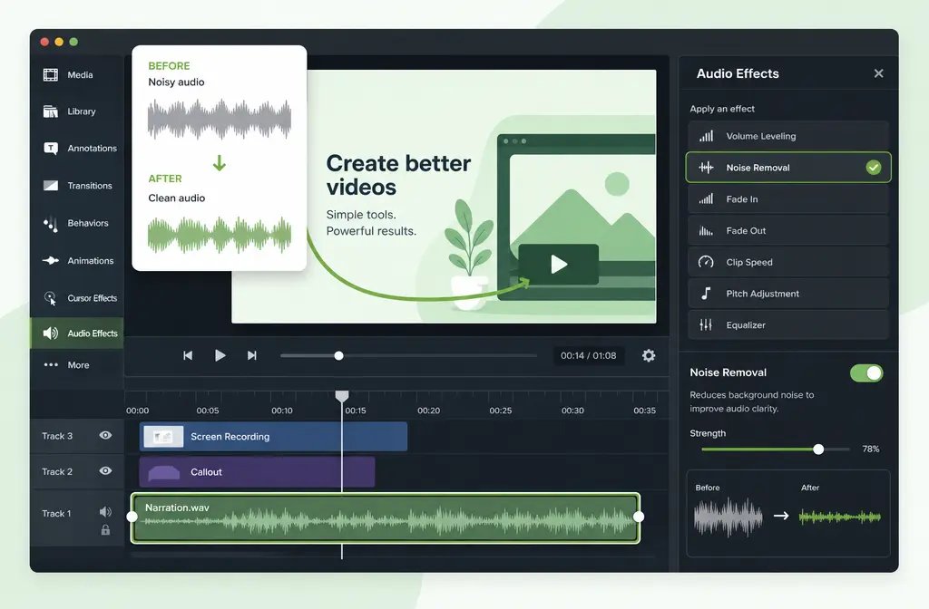929x609 pixels.
Task: Open the More ellipsis icon
Action: 51,365
